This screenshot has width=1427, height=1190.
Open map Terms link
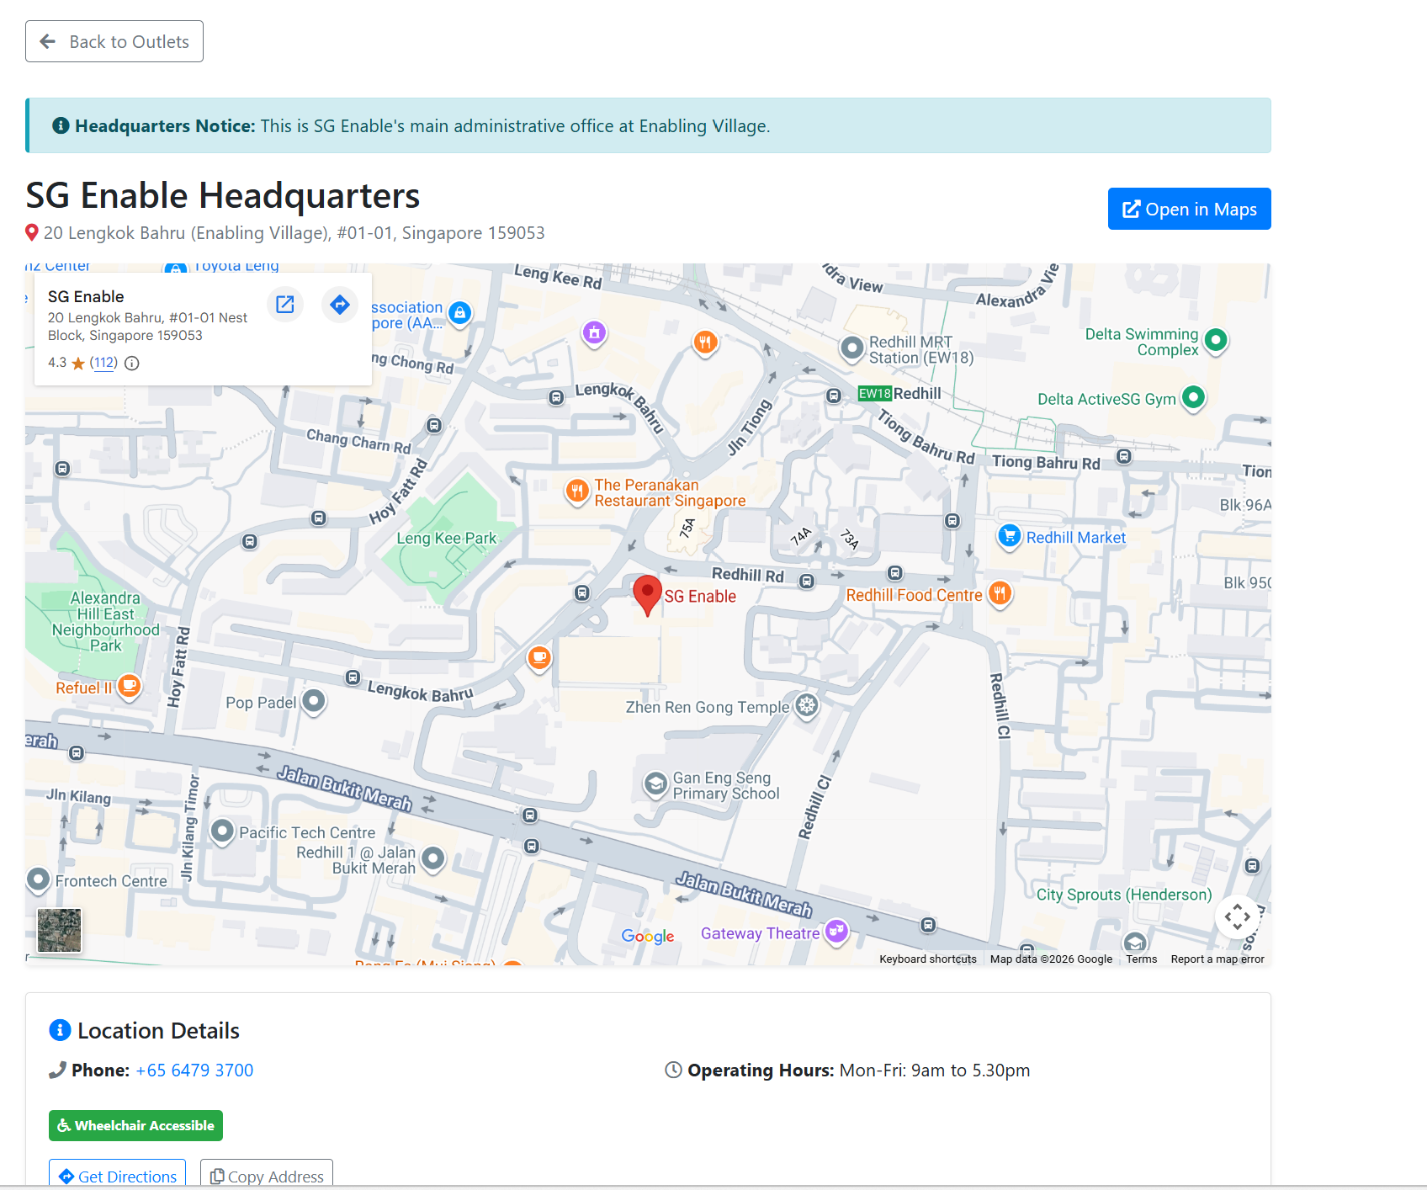(1142, 959)
